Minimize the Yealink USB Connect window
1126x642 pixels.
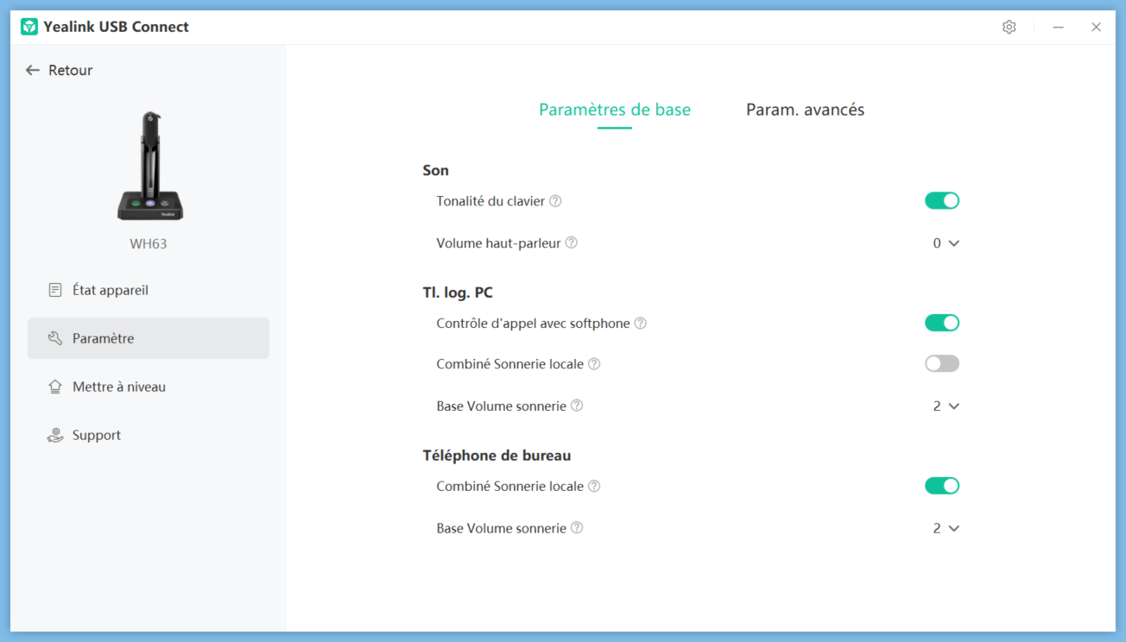pos(1058,27)
